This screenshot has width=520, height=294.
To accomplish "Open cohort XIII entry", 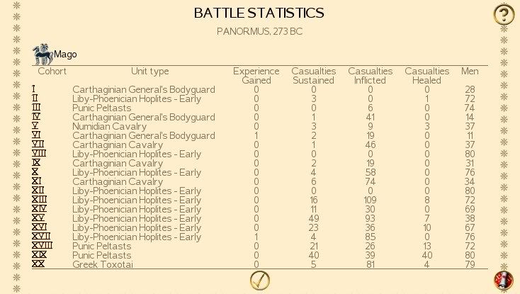I will [39, 200].
